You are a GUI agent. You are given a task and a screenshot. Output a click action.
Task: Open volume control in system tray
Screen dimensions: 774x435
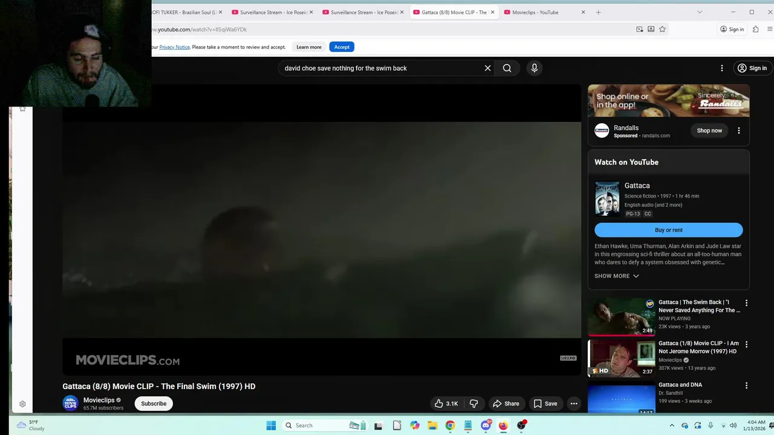tap(733, 425)
